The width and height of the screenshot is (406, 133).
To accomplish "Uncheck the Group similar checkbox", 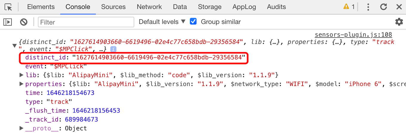I will coord(193,21).
